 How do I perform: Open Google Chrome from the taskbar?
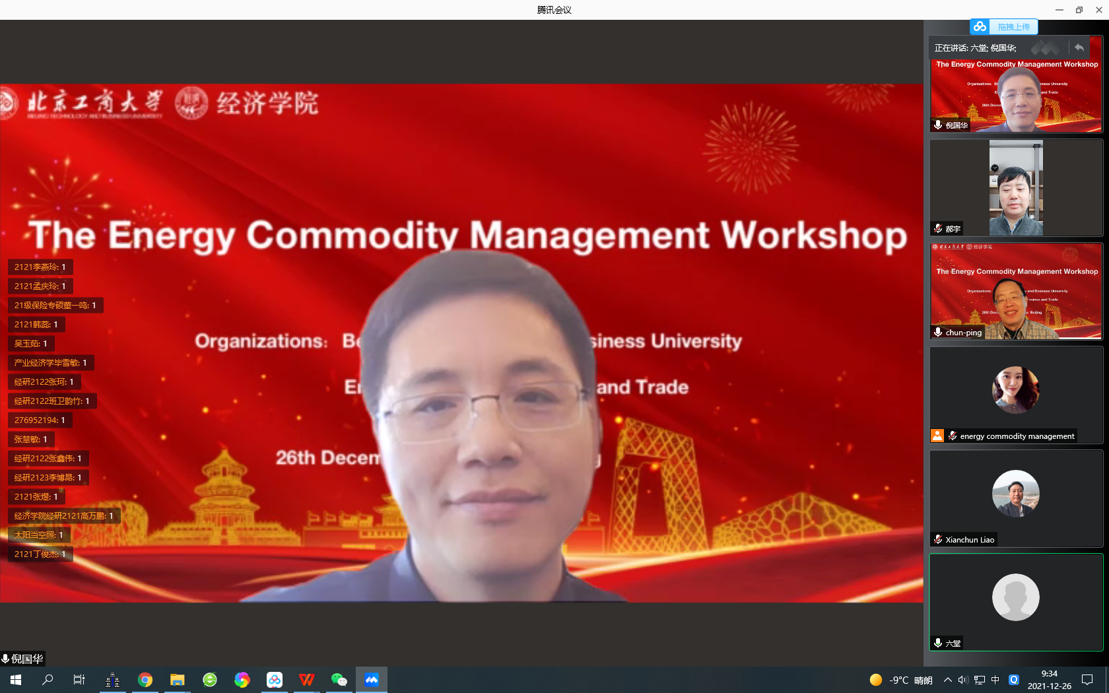[145, 679]
